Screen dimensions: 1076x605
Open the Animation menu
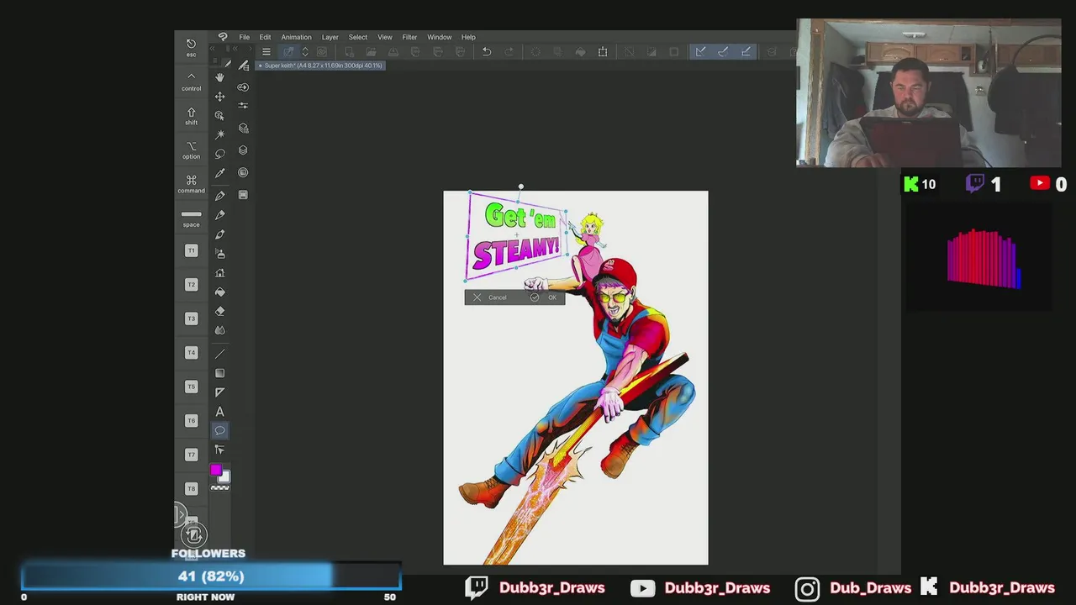[296, 37]
